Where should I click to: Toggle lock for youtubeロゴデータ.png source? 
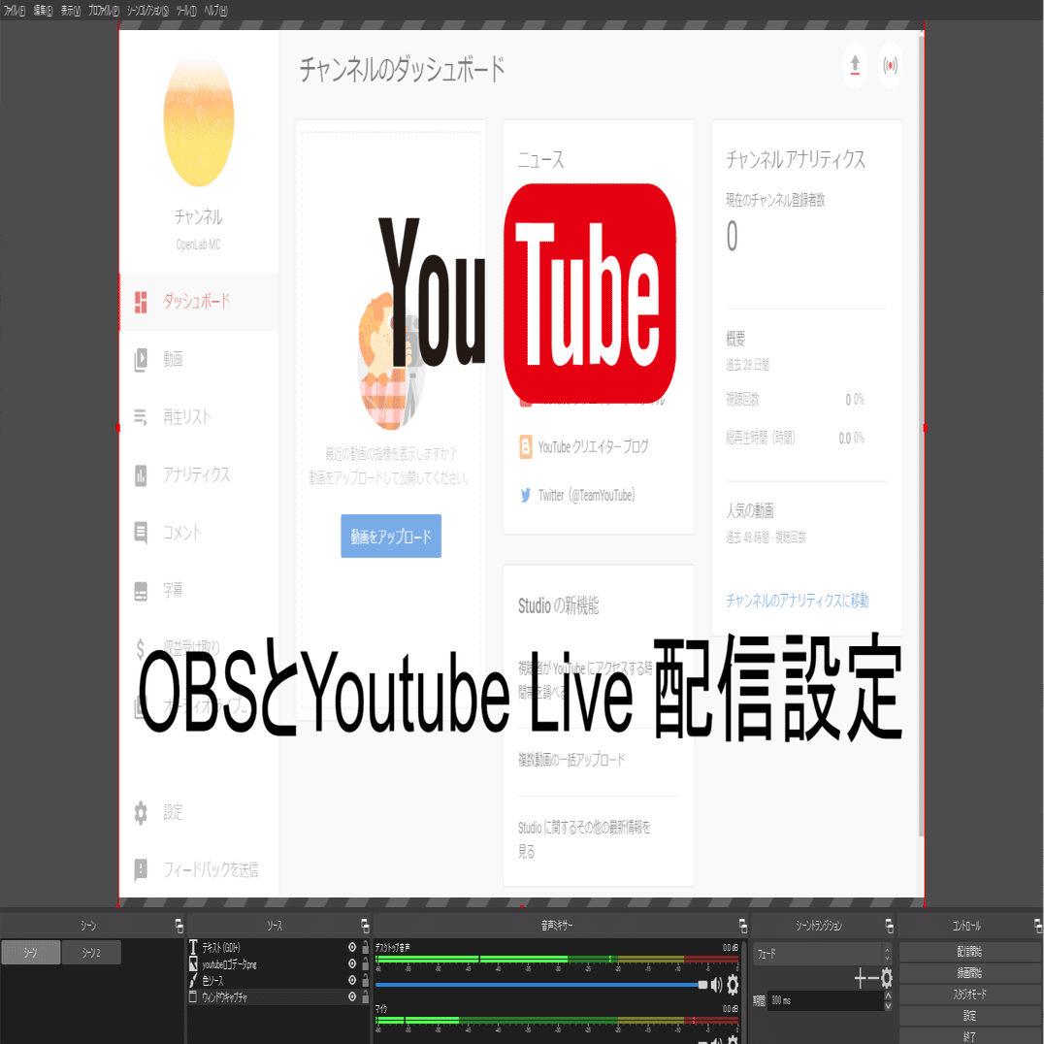tap(365, 964)
